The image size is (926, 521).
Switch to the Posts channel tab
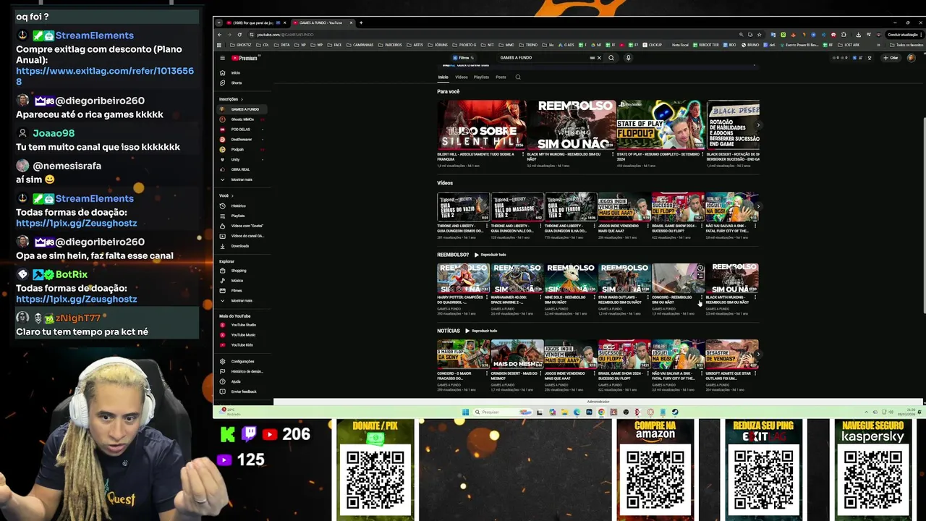(501, 77)
